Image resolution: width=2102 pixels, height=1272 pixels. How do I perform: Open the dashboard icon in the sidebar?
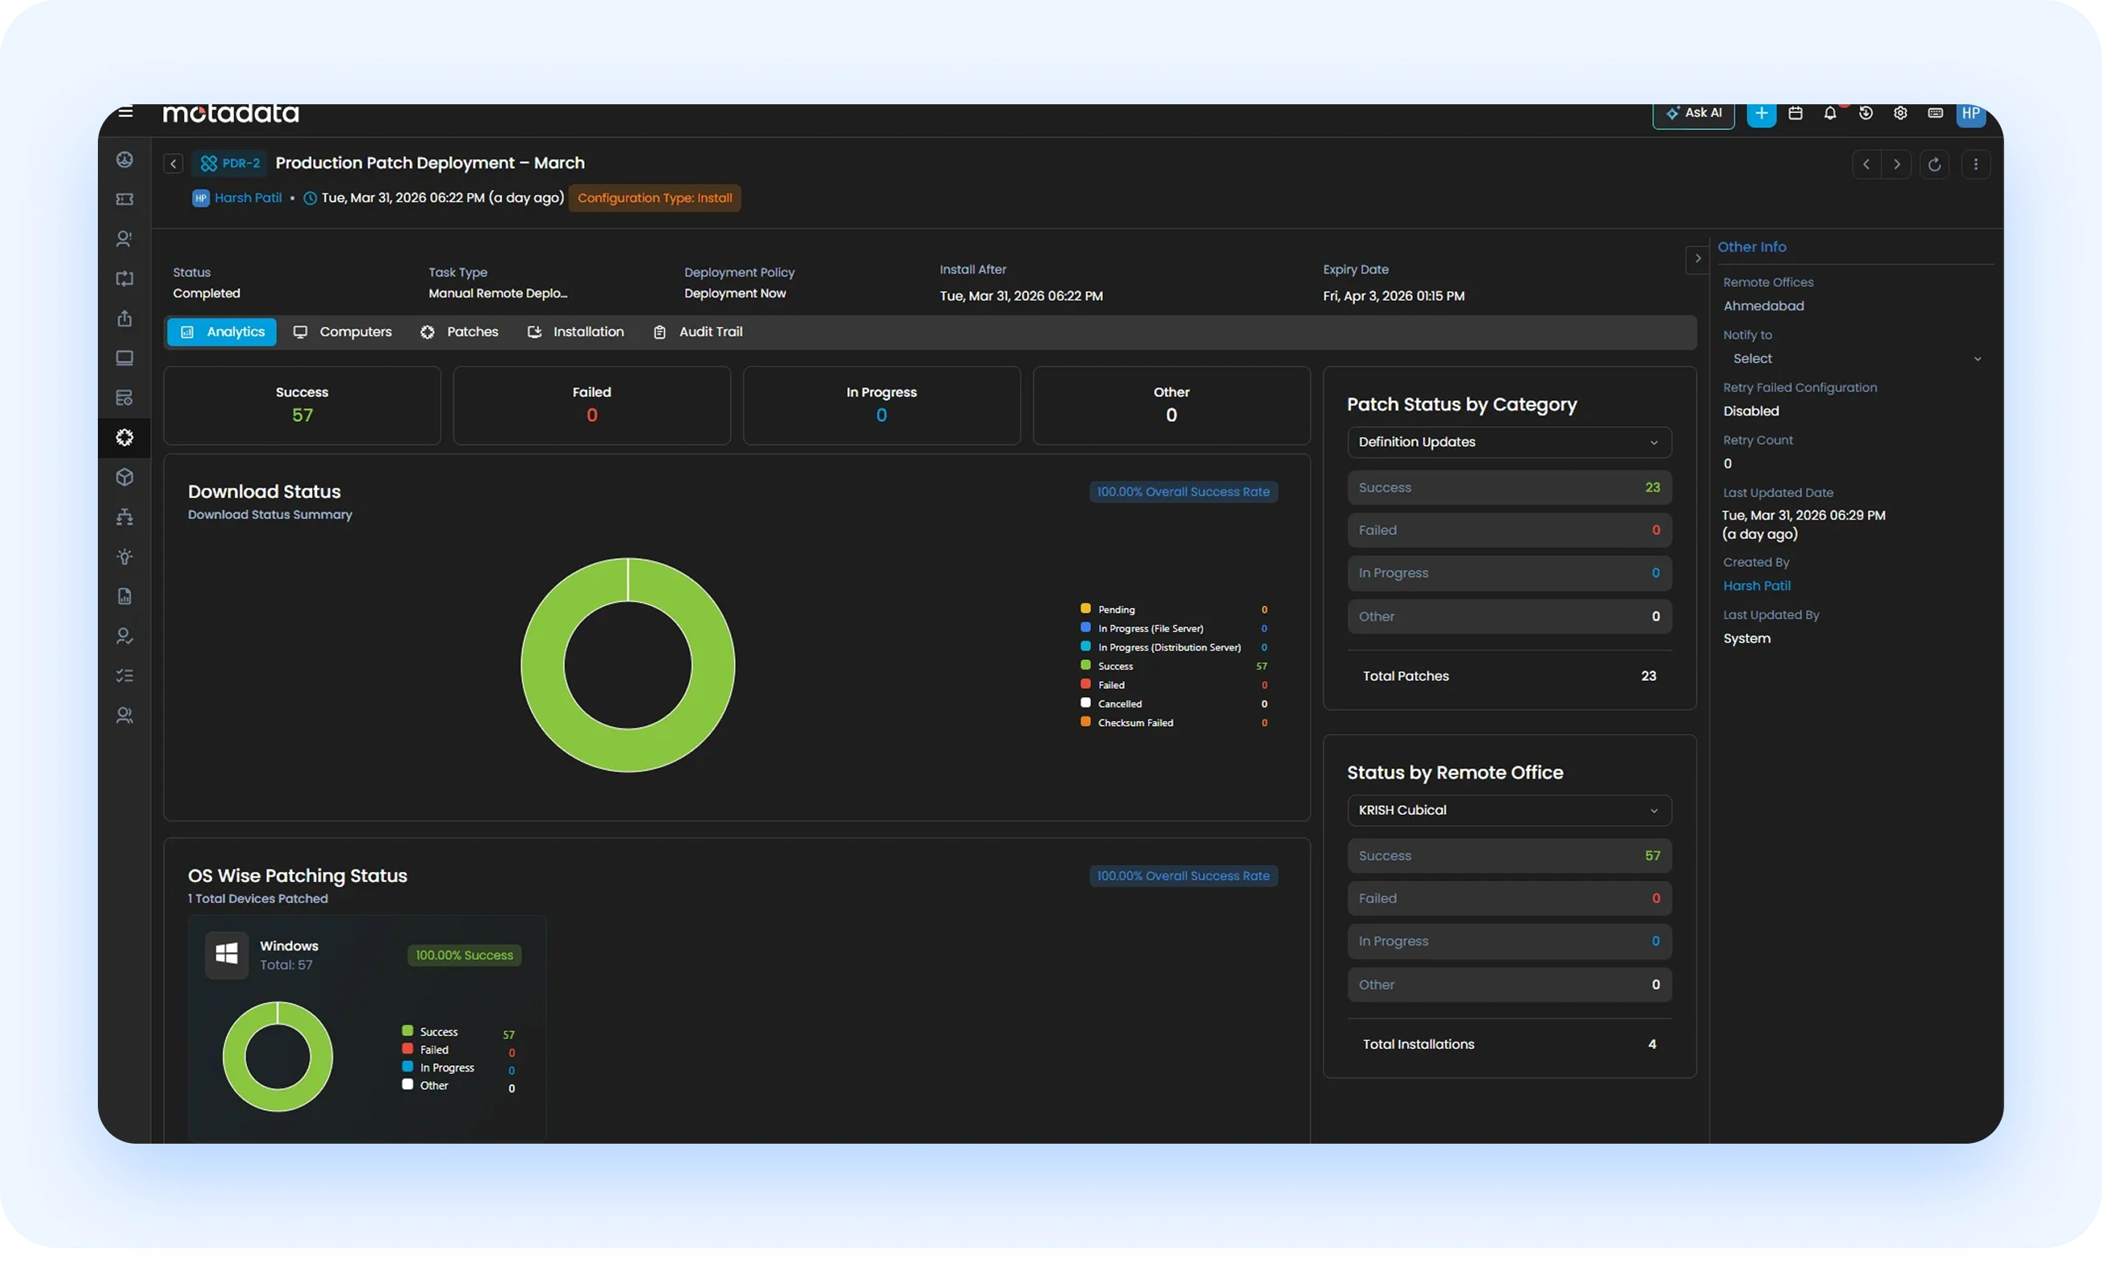tap(124, 160)
